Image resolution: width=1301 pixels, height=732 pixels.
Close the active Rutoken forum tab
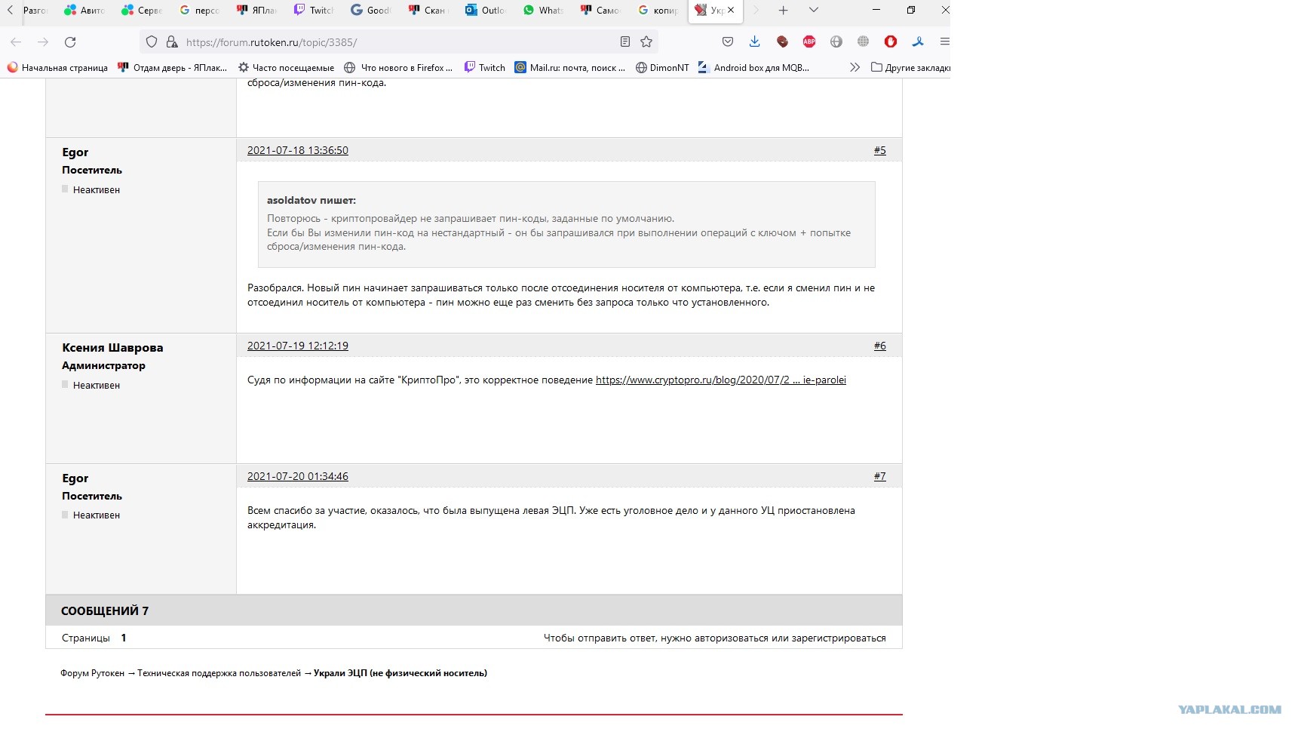click(731, 11)
